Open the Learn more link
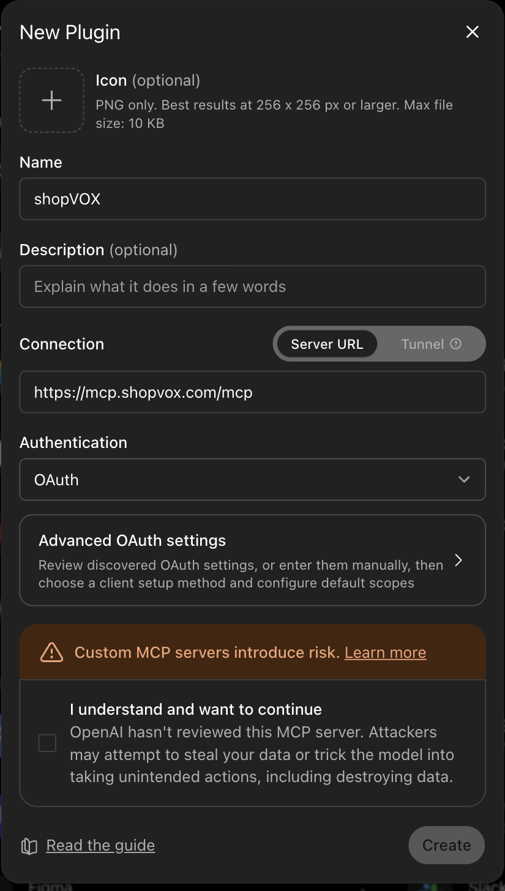The image size is (505, 891). (x=385, y=652)
